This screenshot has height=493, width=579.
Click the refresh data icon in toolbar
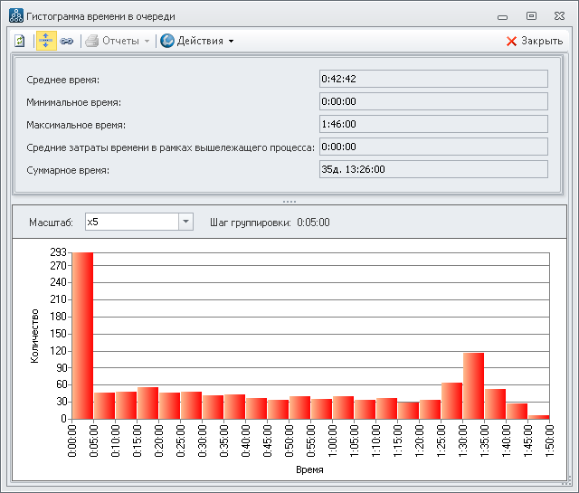click(20, 41)
